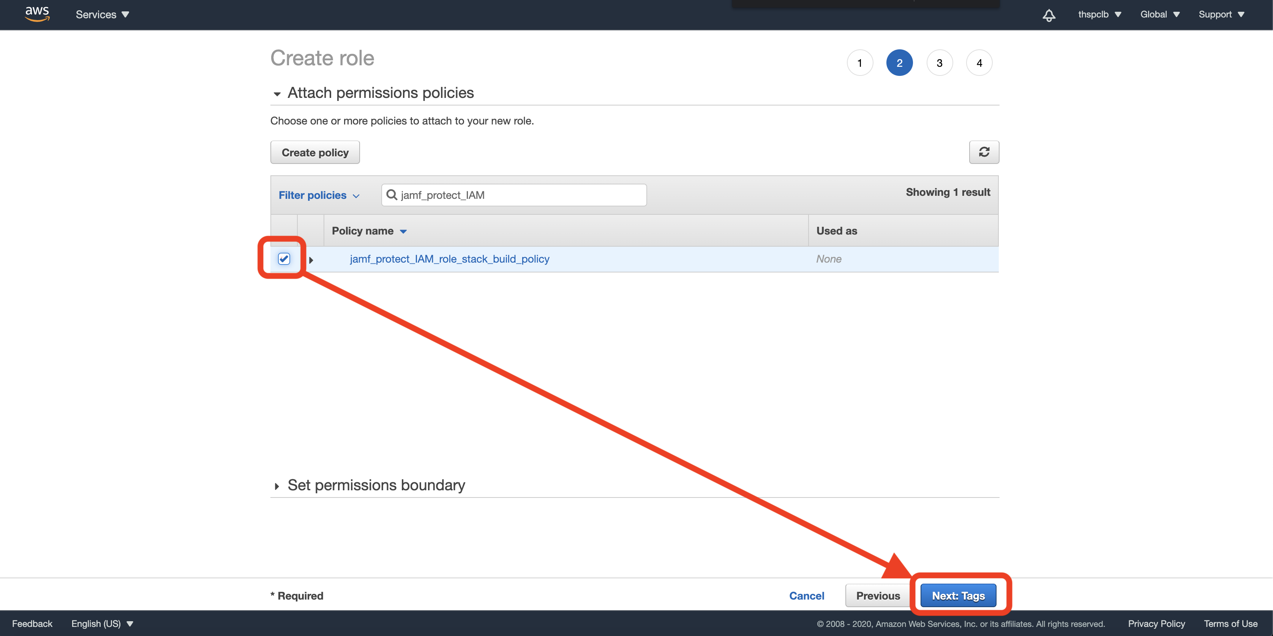The height and width of the screenshot is (636, 1273).
Task: Open the Filter policies dropdown
Action: click(319, 195)
